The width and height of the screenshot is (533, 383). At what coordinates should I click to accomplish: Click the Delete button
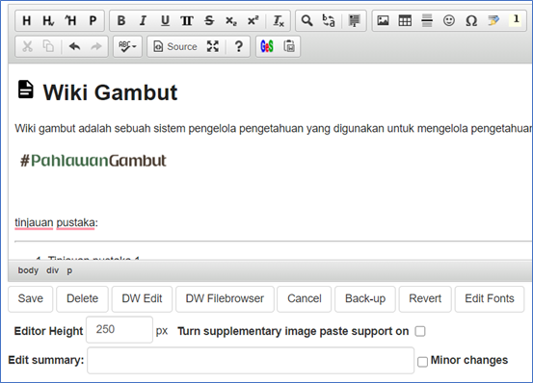point(82,299)
